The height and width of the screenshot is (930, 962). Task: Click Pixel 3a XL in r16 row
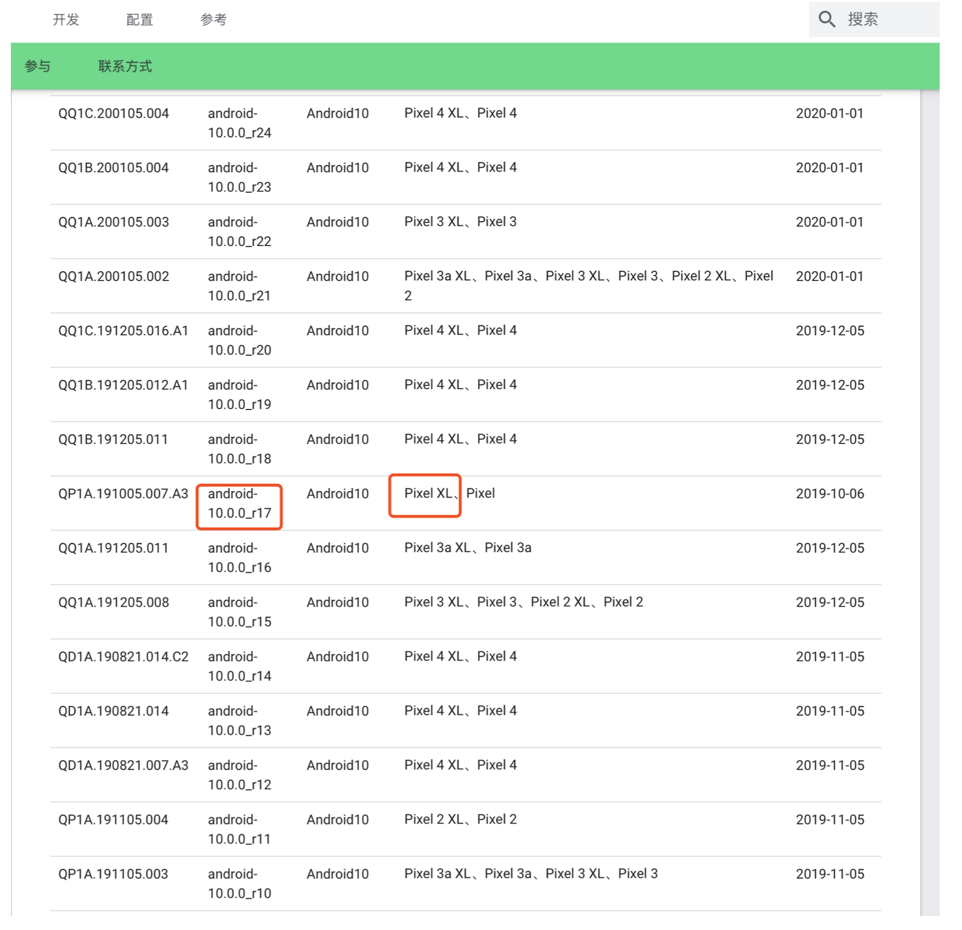coord(437,548)
